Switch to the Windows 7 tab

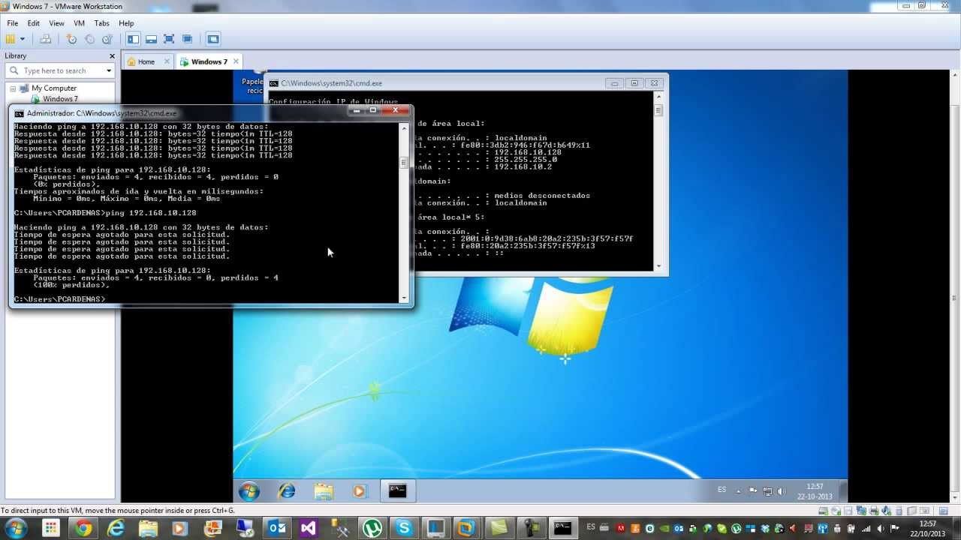coord(209,61)
